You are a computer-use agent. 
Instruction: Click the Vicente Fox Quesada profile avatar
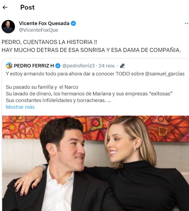click(8, 27)
